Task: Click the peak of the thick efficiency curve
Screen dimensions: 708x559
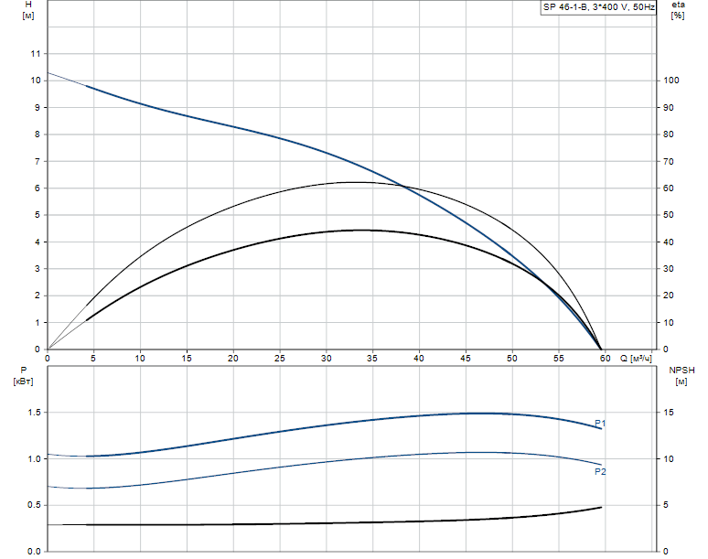Action: (x=359, y=230)
